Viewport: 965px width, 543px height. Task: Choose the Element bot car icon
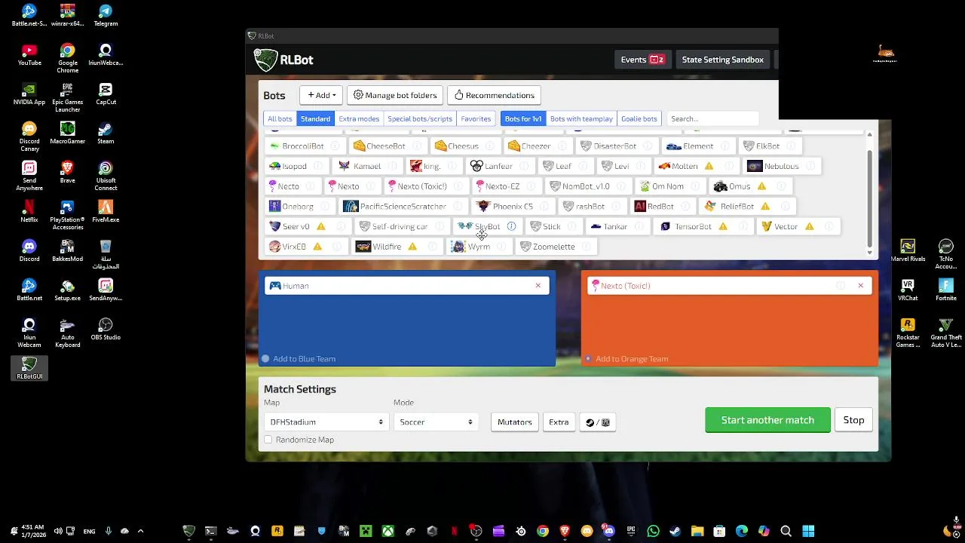click(674, 146)
